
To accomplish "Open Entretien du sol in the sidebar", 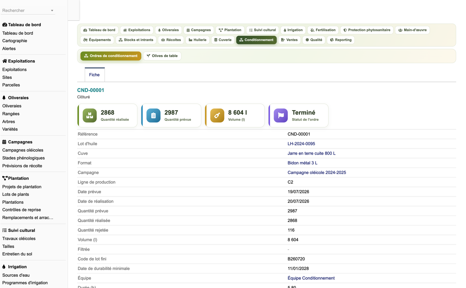I will pyautogui.click(x=17, y=254).
